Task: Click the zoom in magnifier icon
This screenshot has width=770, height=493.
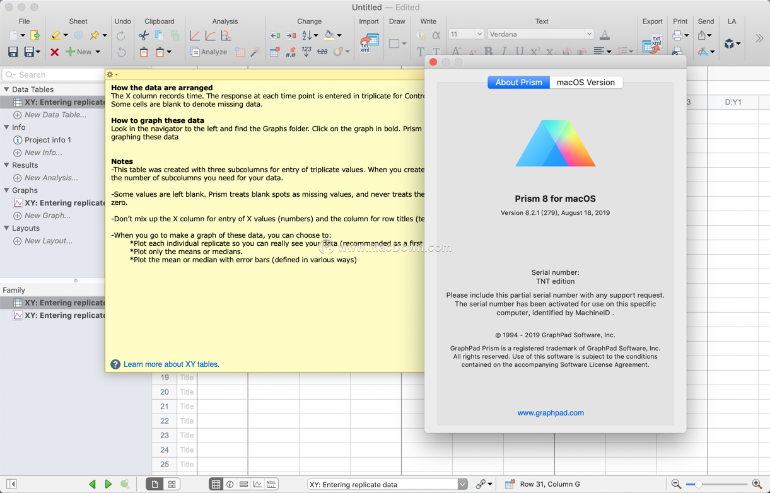Action: (x=757, y=484)
